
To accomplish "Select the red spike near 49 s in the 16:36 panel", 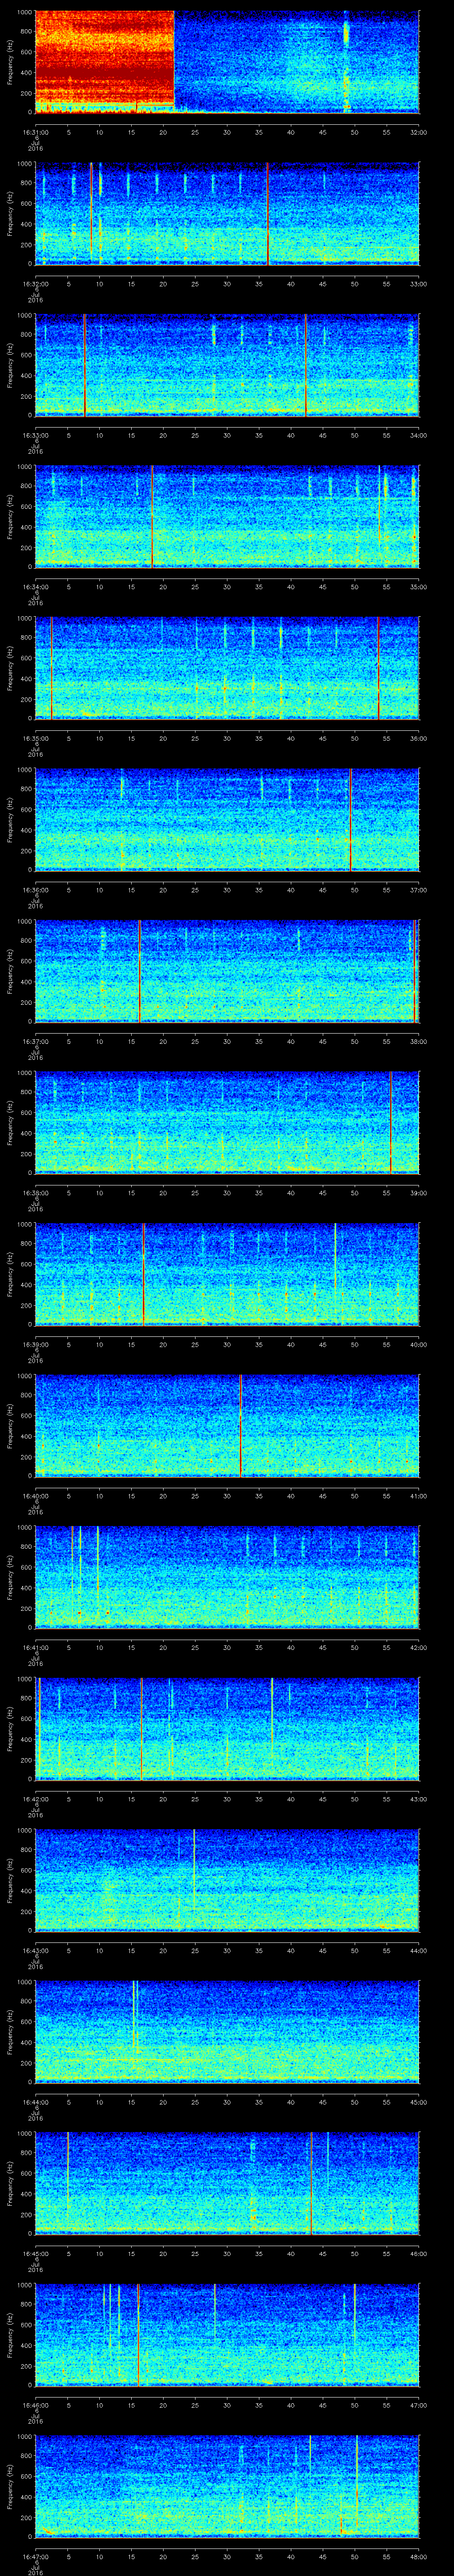I will pos(350,820).
